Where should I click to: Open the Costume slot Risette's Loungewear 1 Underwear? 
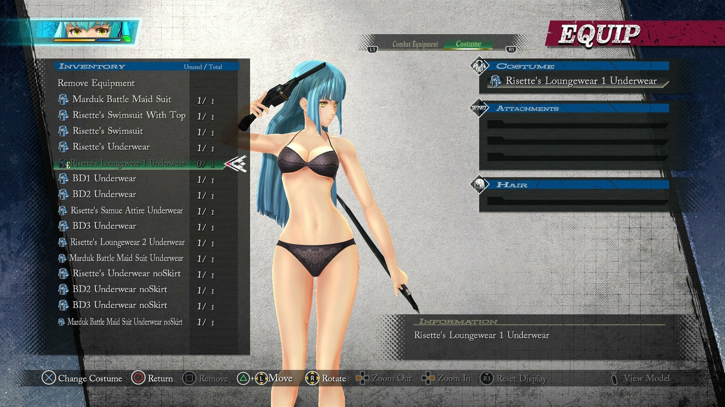click(578, 81)
